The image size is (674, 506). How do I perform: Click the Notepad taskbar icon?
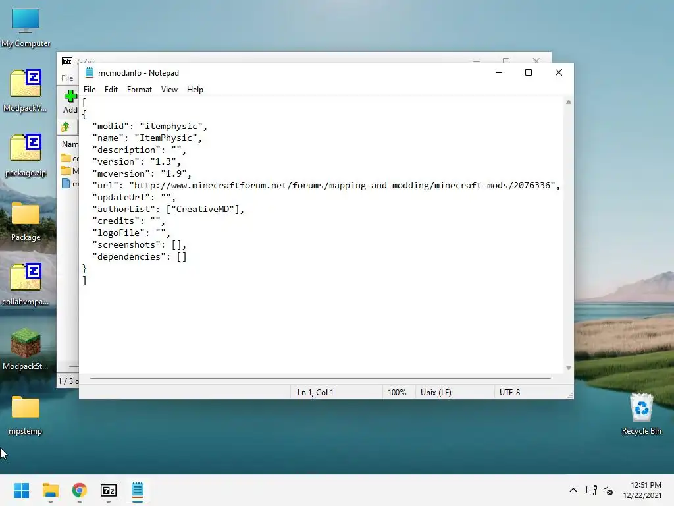138,490
